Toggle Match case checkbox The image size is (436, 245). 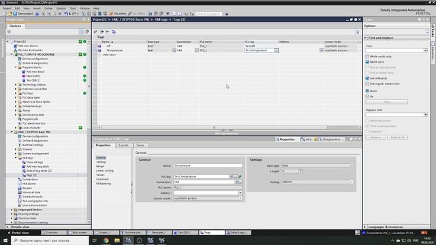tap(367, 62)
